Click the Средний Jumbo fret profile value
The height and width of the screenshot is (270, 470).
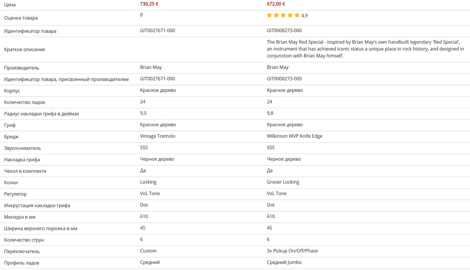[284, 262]
